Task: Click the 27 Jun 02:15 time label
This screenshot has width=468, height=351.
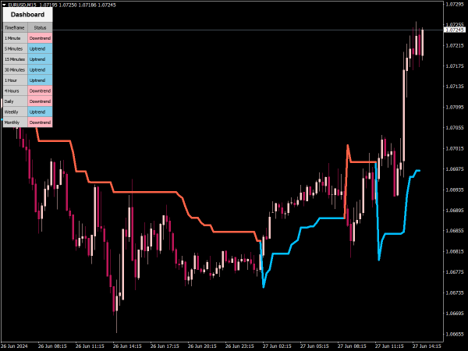Action: click(x=277, y=346)
